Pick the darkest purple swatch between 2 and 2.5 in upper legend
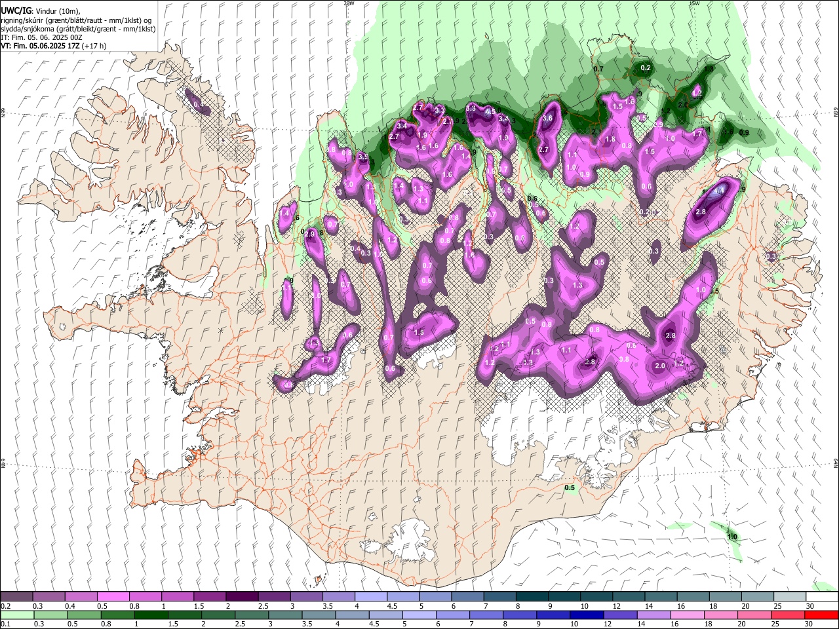839x629 pixels. (242, 596)
